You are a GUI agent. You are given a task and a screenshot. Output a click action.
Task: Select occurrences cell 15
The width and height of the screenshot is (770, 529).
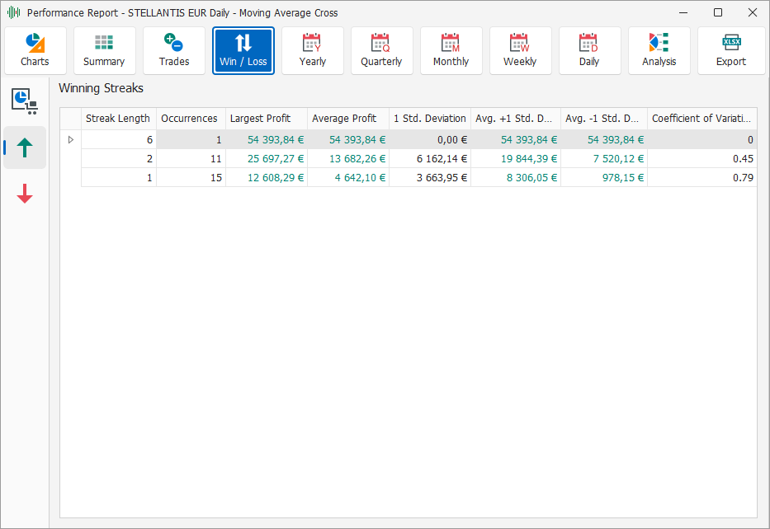(191, 177)
